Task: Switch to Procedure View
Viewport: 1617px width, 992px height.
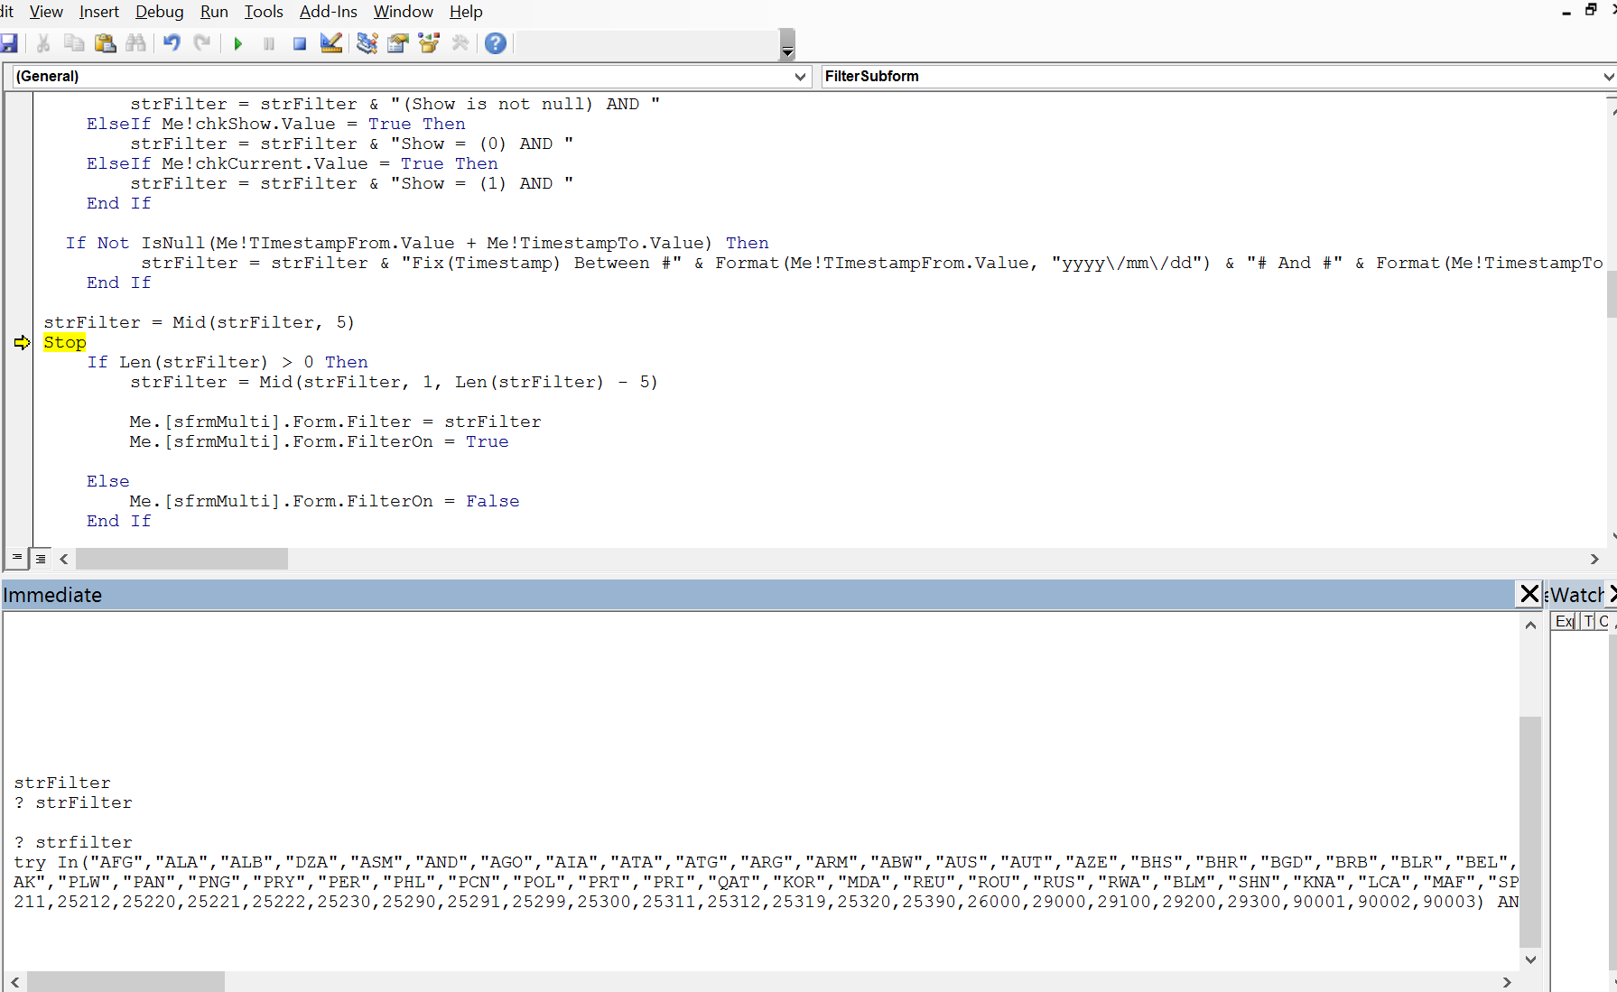Action: pos(16,558)
